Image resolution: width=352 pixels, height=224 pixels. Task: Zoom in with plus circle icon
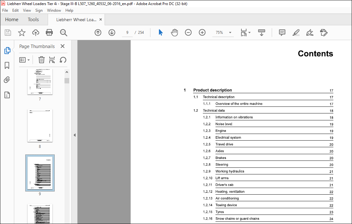pos(202,33)
